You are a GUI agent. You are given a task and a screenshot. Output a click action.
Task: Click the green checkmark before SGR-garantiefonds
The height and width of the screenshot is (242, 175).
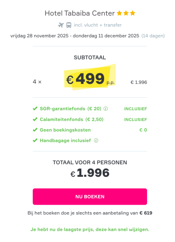click(x=35, y=108)
